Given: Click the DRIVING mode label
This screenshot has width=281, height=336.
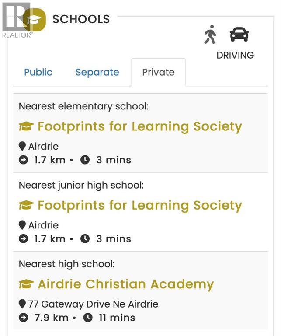Looking at the screenshot, I should pyautogui.click(x=235, y=55).
